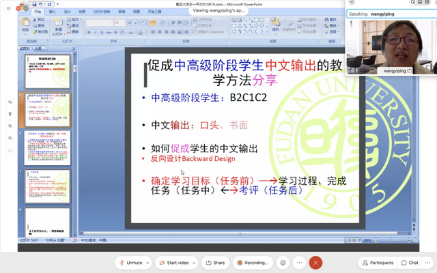Open the Participants panel
Image resolution: width=437 pixels, height=273 pixels.
378,263
